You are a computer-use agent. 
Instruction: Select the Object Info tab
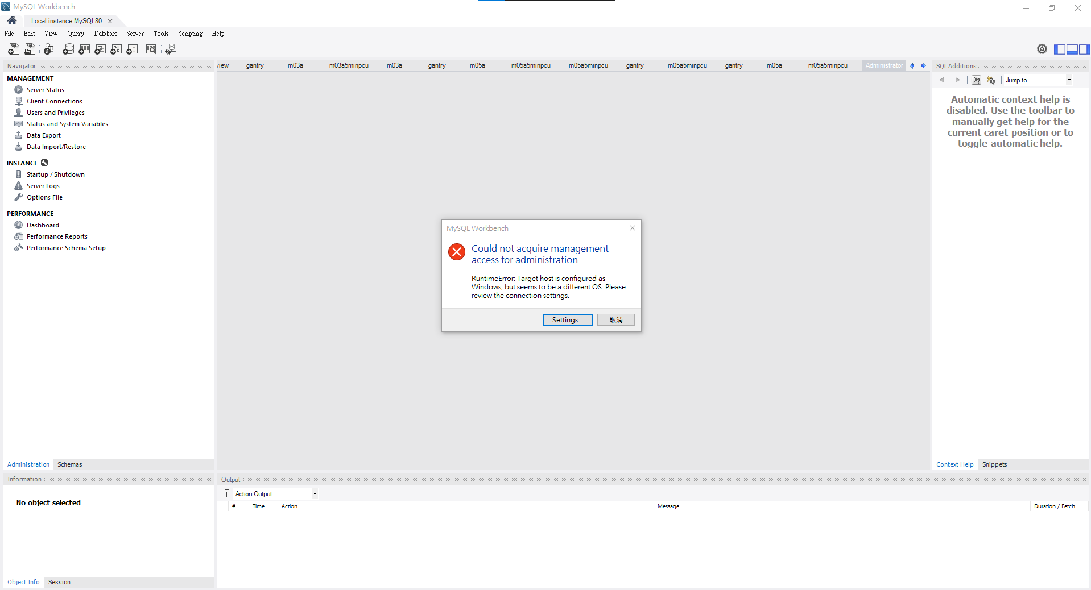pyautogui.click(x=23, y=582)
